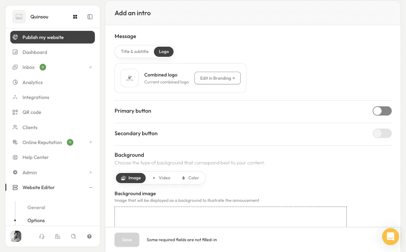This screenshot has width=406, height=252.
Task: Expand the Online Reputation section
Action: [91, 142]
